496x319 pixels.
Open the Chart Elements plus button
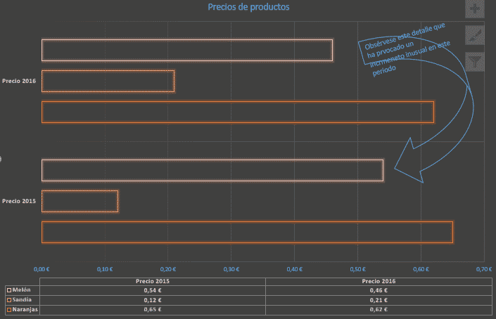pos(474,9)
